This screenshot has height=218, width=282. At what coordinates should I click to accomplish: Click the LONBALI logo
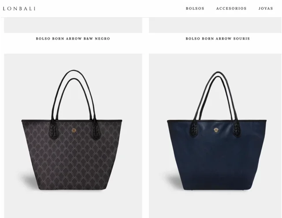click(19, 8)
